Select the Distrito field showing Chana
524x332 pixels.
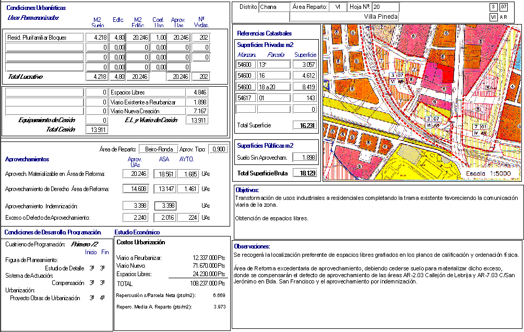pos(275,7)
